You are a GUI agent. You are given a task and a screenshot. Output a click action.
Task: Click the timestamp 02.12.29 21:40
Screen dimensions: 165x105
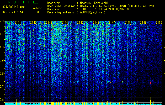pyautogui.click(x=13, y=12)
